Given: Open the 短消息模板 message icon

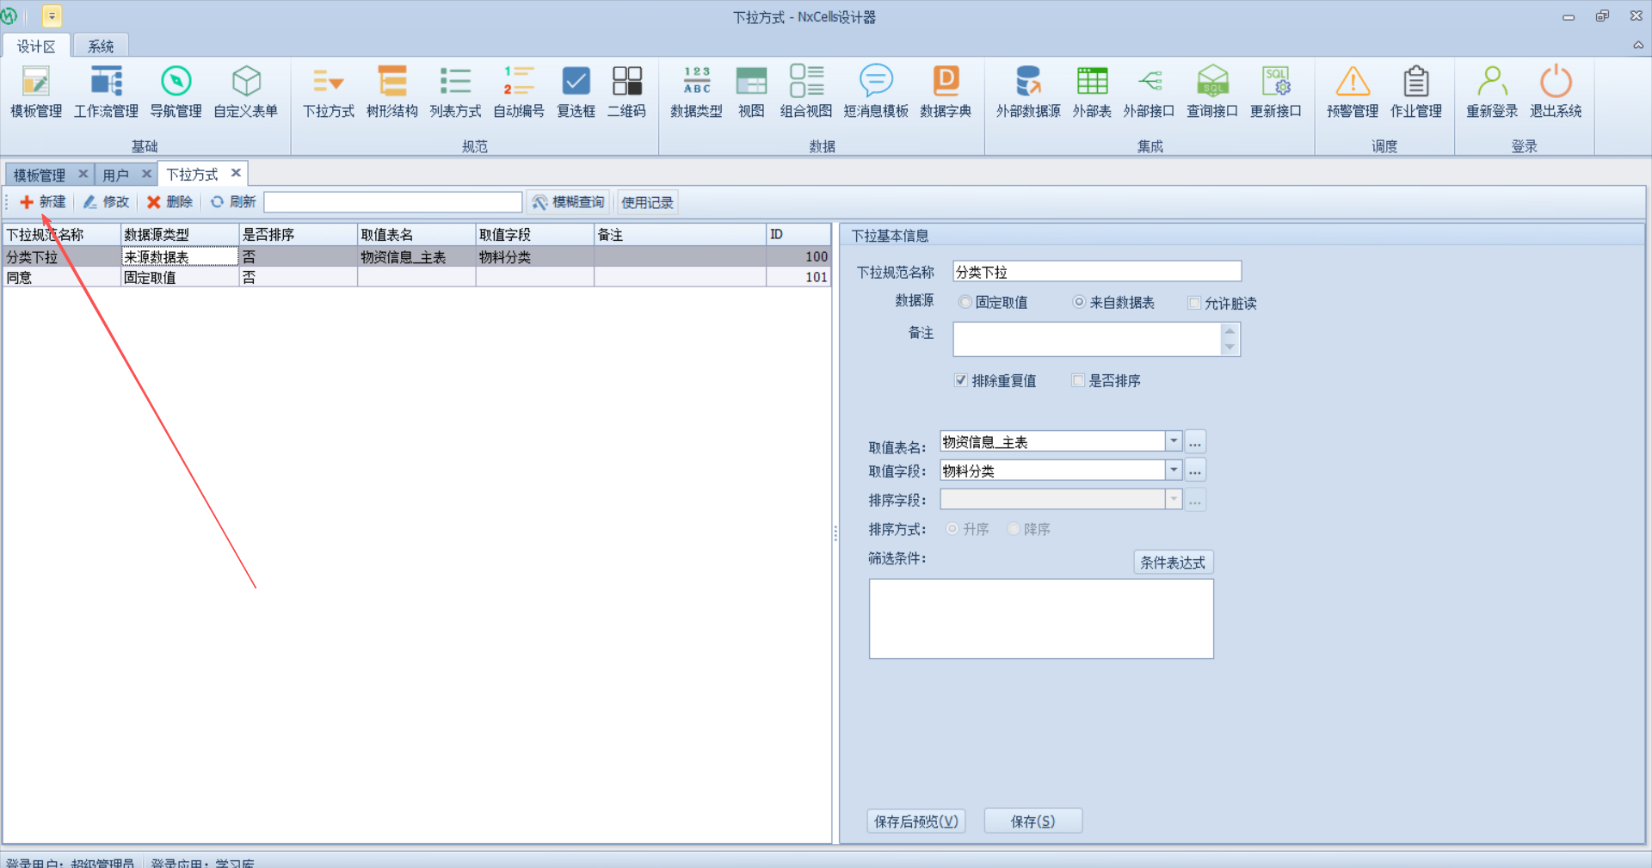Looking at the screenshot, I should point(876,83).
